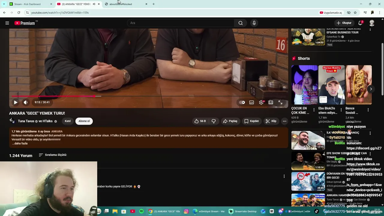This screenshot has height=216, width=384.
Task: Like the video with 56 B likes
Action: (200, 121)
